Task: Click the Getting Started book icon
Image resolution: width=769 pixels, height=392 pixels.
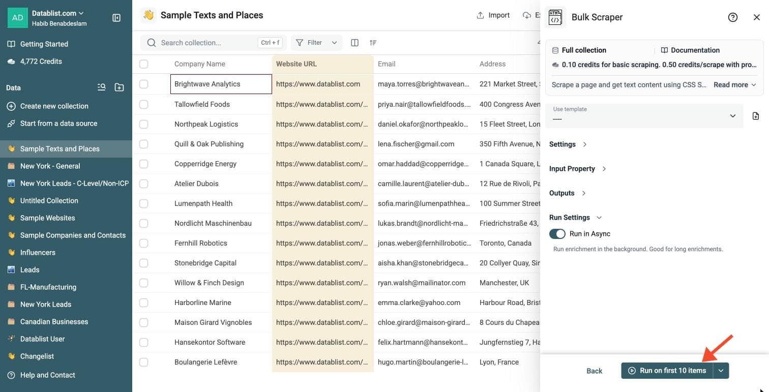Action: pos(11,44)
